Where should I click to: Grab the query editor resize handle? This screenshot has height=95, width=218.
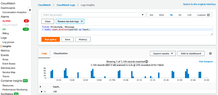[x=212, y=34]
